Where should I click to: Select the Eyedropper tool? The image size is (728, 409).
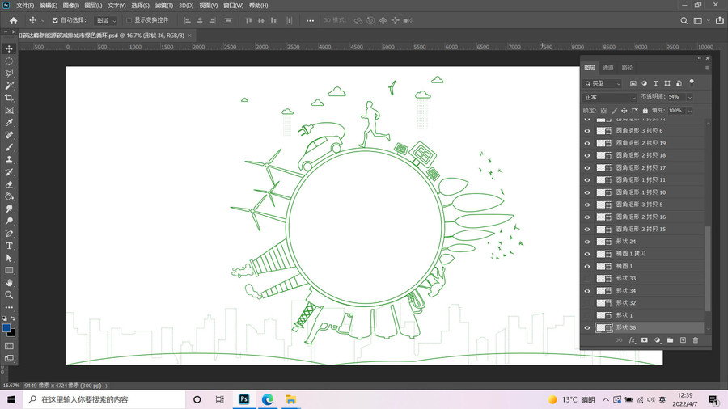9,122
